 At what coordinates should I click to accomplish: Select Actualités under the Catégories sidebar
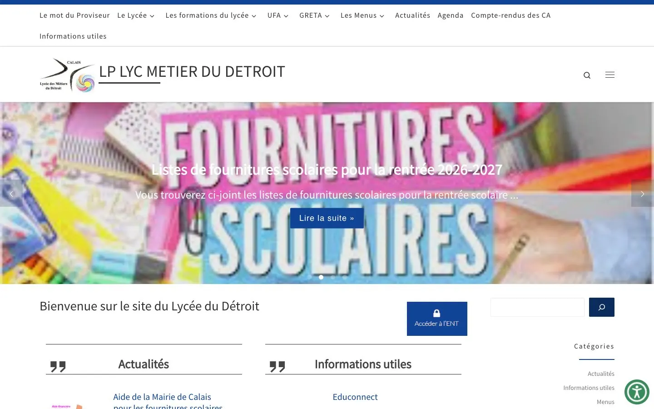pos(601,374)
